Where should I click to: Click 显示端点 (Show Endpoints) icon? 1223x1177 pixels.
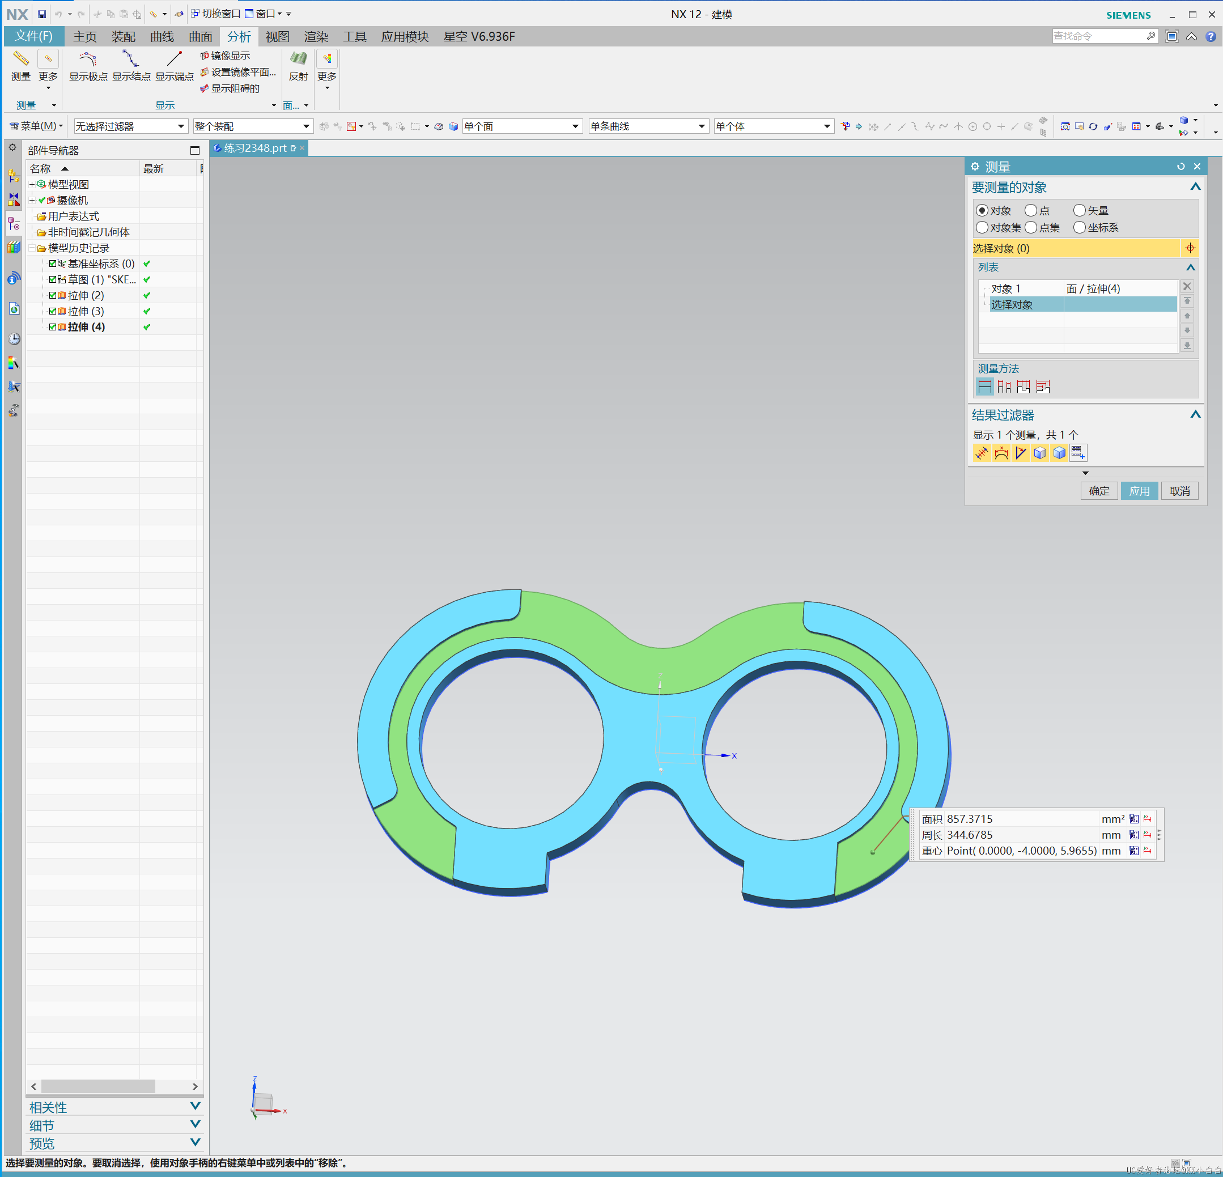(x=174, y=60)
